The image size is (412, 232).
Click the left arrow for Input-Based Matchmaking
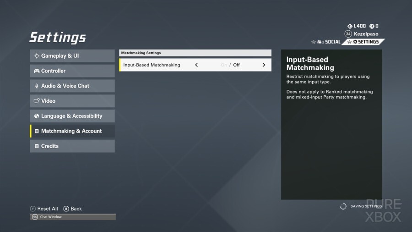point(196,65)
